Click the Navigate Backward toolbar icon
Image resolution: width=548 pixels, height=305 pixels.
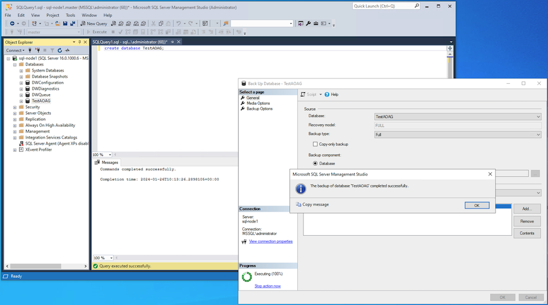pos(12,24)
